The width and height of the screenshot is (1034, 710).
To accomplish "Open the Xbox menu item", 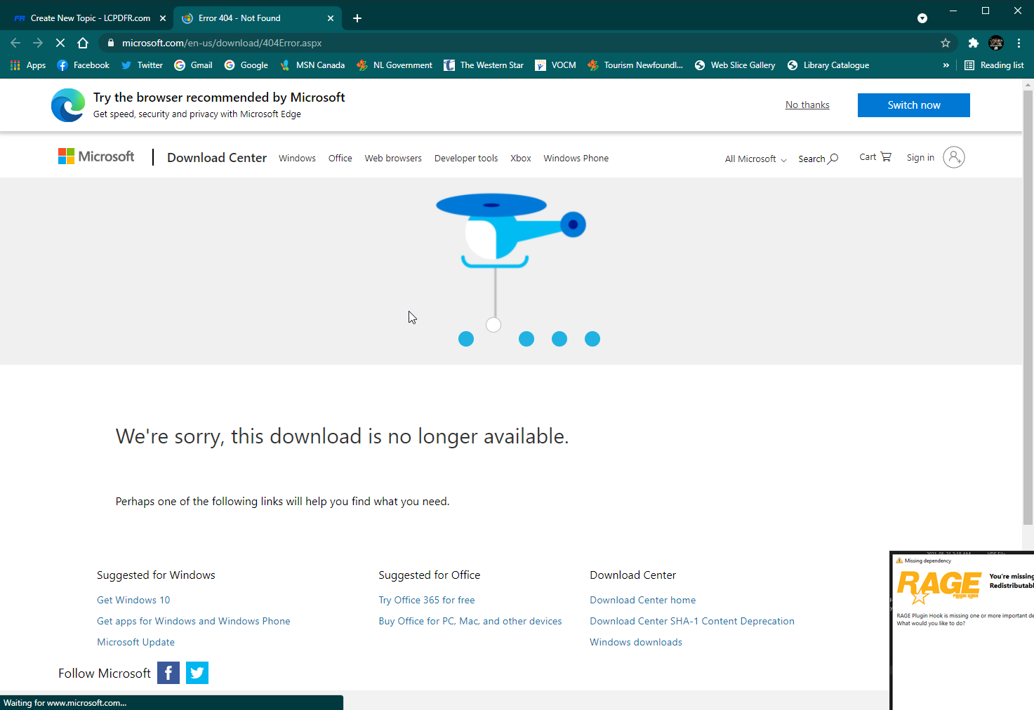I will point(521,159).
